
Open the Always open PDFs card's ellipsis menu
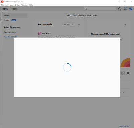[x=125, y=24]
